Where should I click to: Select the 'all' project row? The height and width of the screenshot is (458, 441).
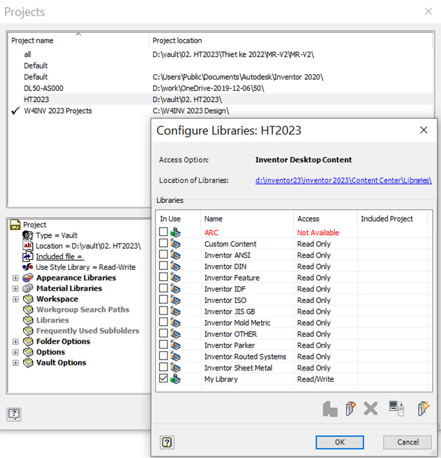click(221, 54)
